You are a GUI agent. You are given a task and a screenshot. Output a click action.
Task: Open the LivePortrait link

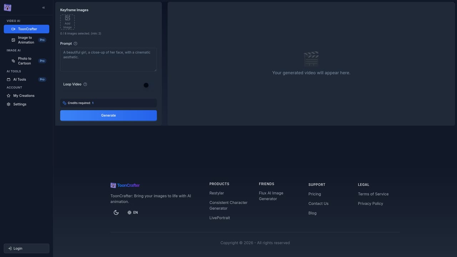click(x=220, y=218)
